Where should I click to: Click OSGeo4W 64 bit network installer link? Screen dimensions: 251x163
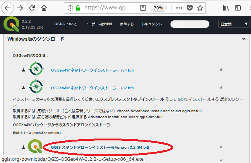[92, 70]
